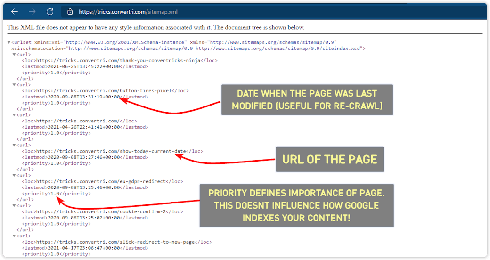The height and width of the screenshot is (260, 490).
Task: Collapse the url node for cookie-confirm-2
Action: tap(14, 206)
